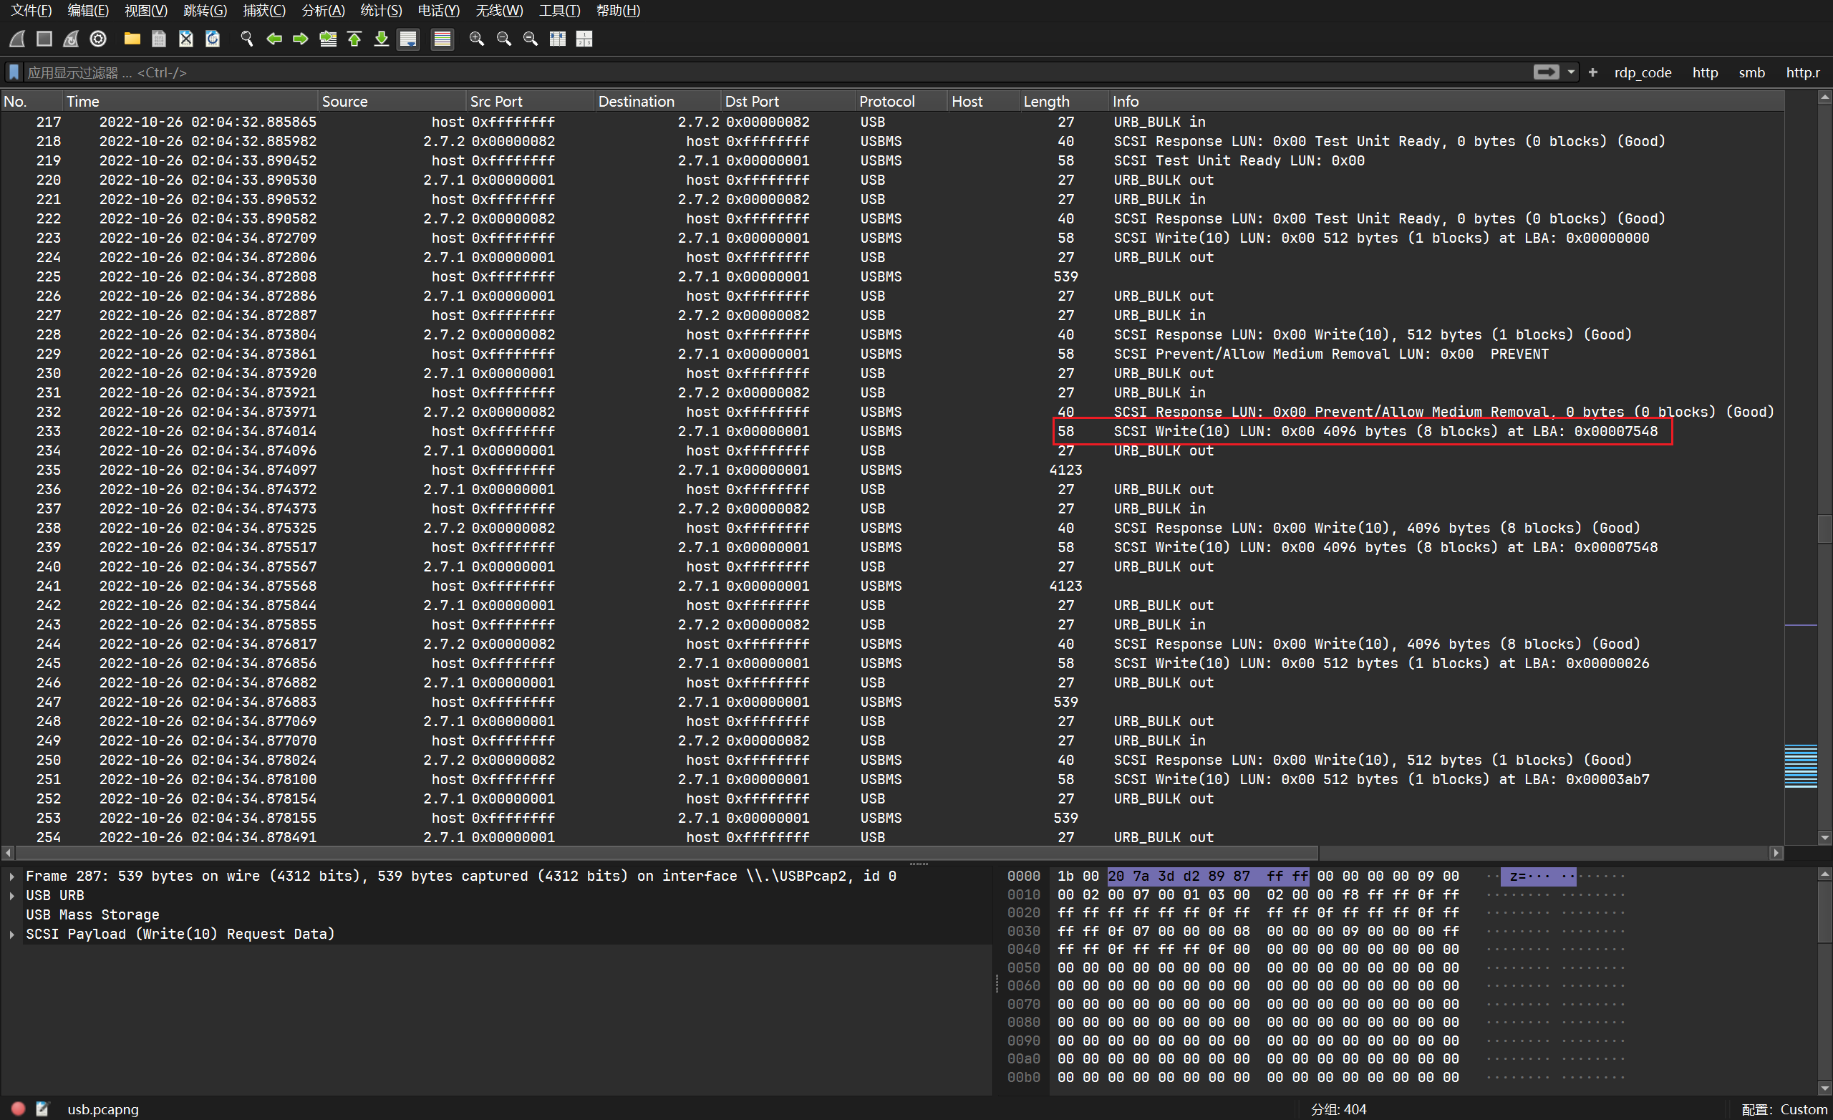The height and width of the screenshot is (1120, 1833).
Task: Open 文件(F) menu
Action: click(31, 11)
